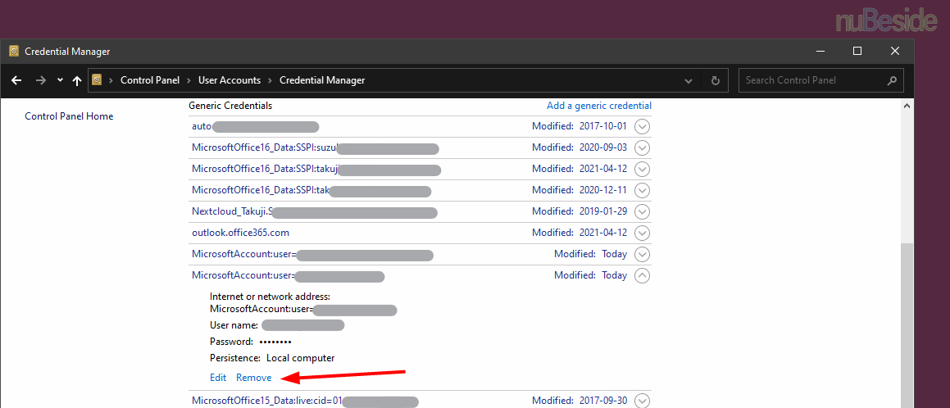Expand Nextcloud_Takuji credential chevron
The height and width of the screenshot is (408, 950).
tap(643, 212)
